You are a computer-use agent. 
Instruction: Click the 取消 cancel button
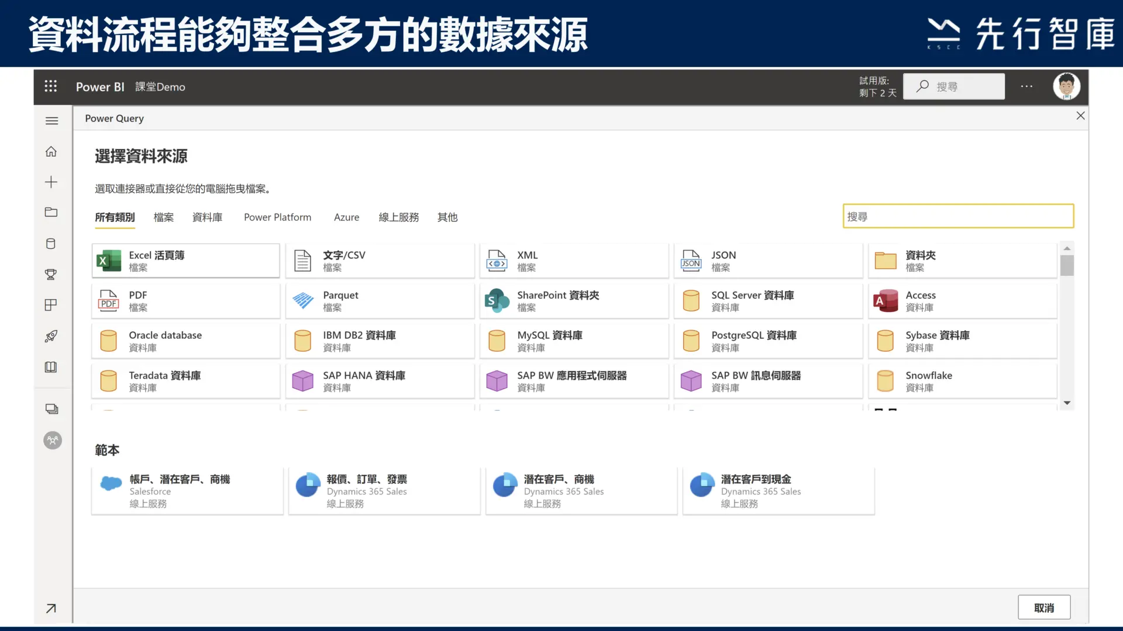coord(1044,608)
